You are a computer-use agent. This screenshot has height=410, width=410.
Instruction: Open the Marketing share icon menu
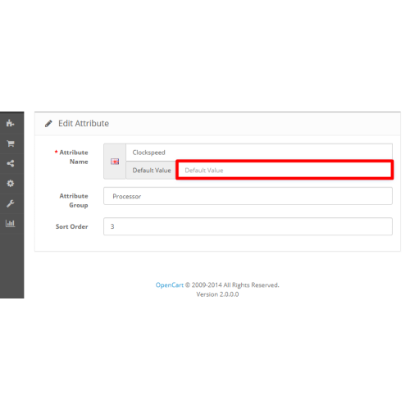pos(11,163)
